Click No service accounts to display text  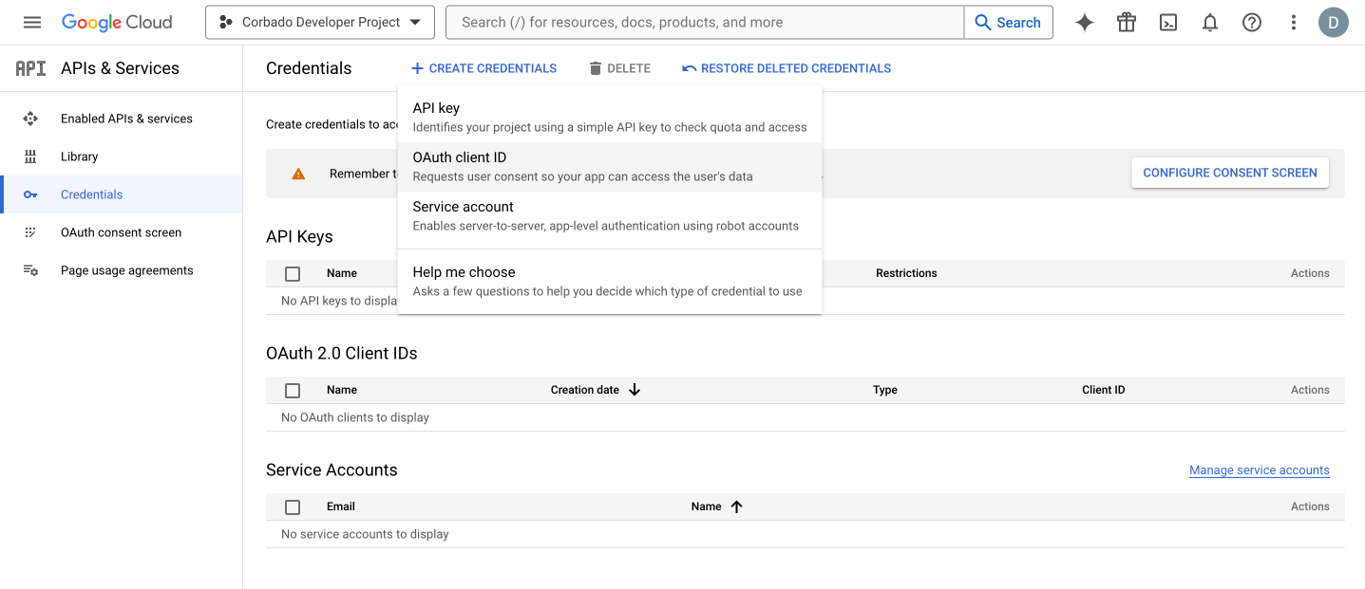point(365,534)
